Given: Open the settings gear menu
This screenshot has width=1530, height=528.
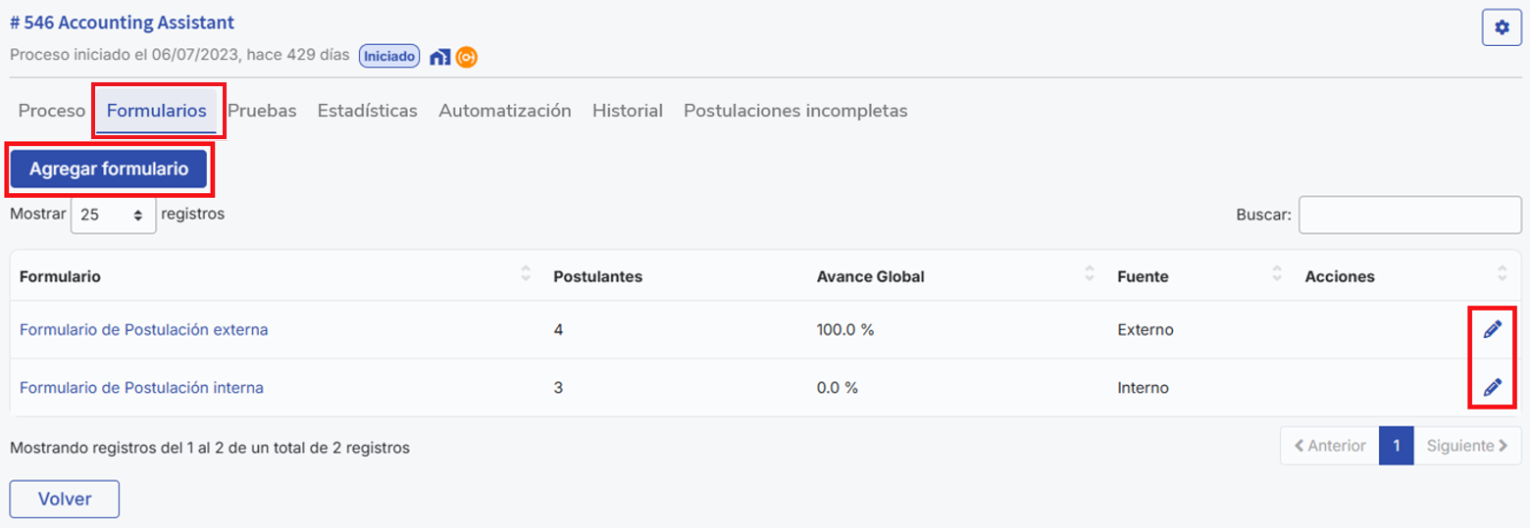Looking at the screenshot, I should [1501, 28].
